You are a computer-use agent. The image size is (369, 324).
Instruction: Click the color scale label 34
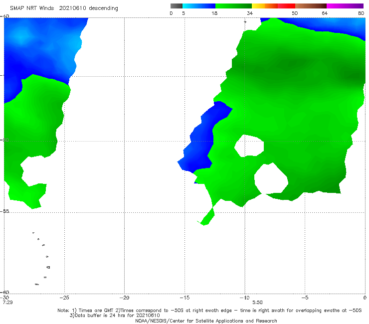click(x=250, y=13)
